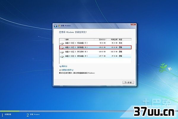Click the 63.9 GB free space cell

(x=114, y=47)
